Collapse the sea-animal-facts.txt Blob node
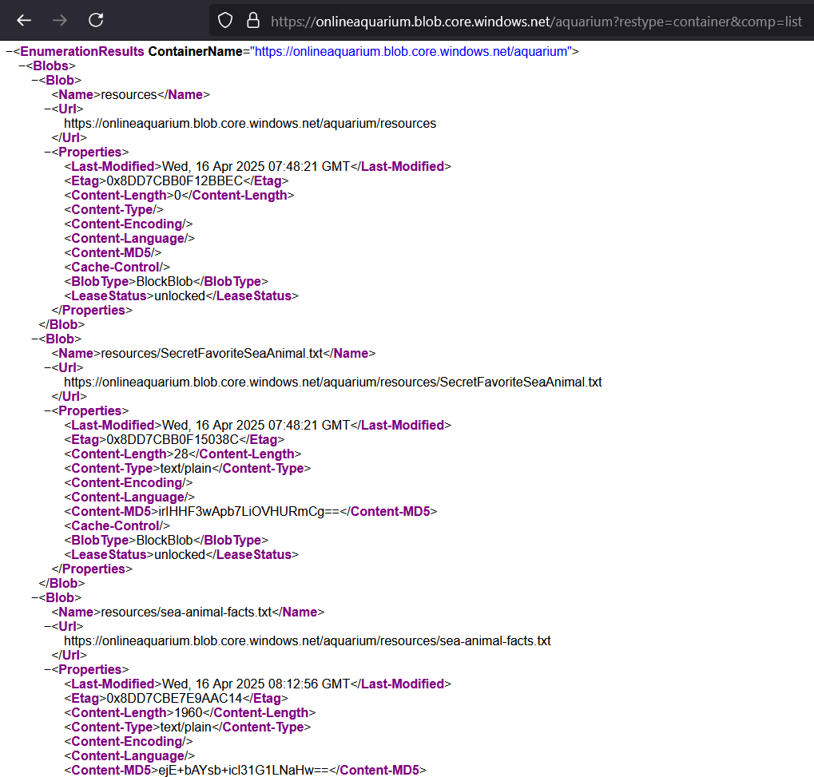 click(x=34, y=598)
